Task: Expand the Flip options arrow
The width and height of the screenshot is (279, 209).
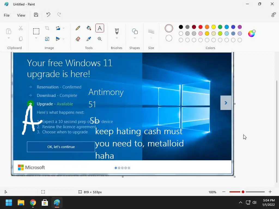Action: [63, 39]
